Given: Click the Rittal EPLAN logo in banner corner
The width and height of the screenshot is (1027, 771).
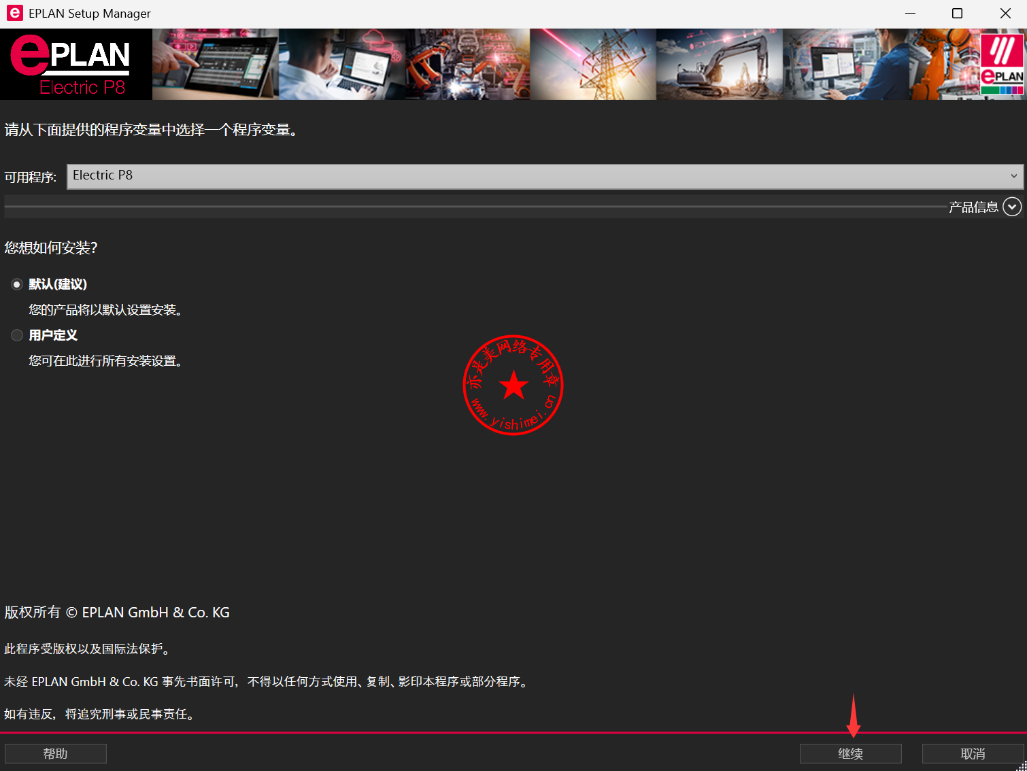Looking at the screenshot, I should click(1001, 65).
